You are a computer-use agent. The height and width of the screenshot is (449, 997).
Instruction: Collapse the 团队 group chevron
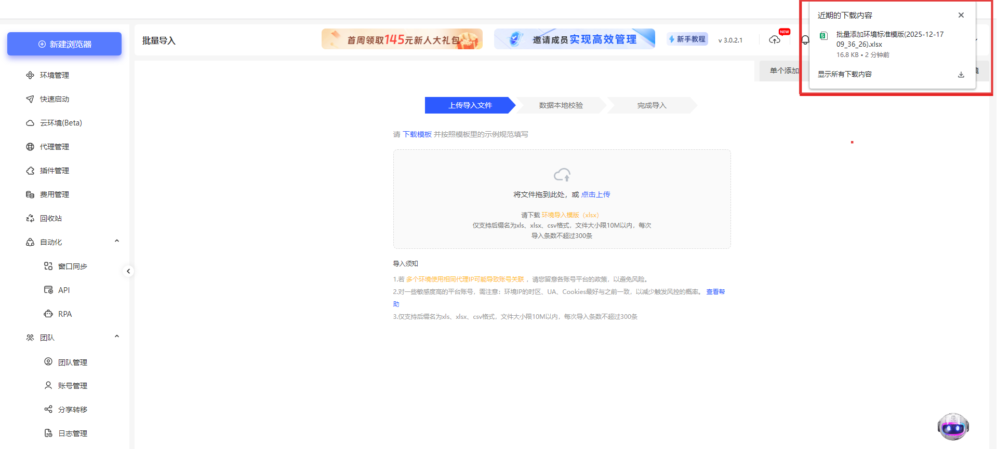[x=117, y=336]
